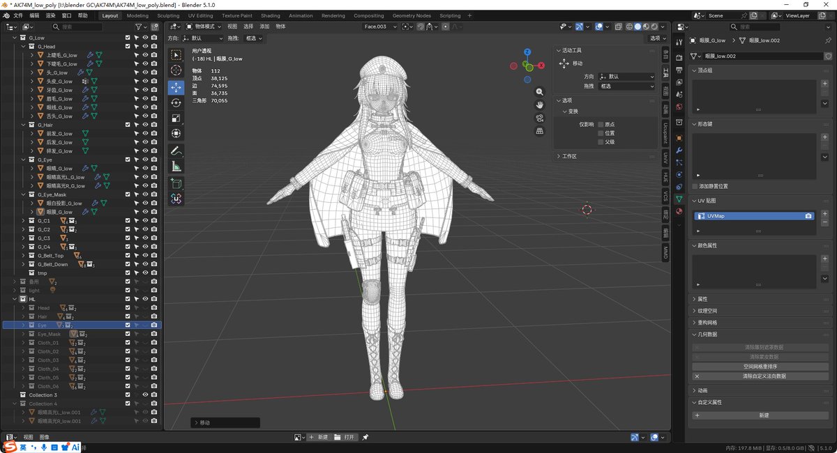The image size is (837, 453).
Task: Open the 添加 menu in viewport header
Action: click(x=264, y=26)
